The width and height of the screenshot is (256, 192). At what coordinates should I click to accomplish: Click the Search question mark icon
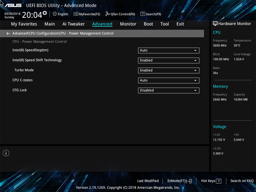click(x=143, y=14)
